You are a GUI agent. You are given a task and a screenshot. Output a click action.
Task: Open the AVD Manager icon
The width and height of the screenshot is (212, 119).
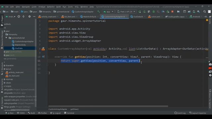(x=194, y=12)
